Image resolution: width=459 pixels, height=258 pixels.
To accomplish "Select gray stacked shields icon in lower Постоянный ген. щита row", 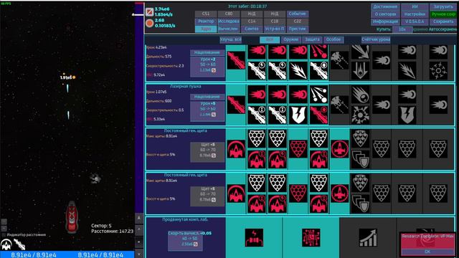I will (x=360, y=204).
